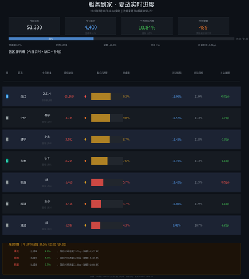The width and height of the screenshot is (249, 279).
Task: Click the orange status dot beside -4,416
Action: pos(85,204)
